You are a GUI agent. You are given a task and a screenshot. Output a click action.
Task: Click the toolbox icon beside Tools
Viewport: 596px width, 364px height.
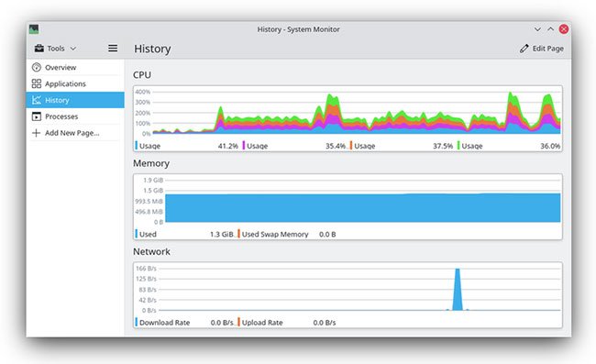39,49
